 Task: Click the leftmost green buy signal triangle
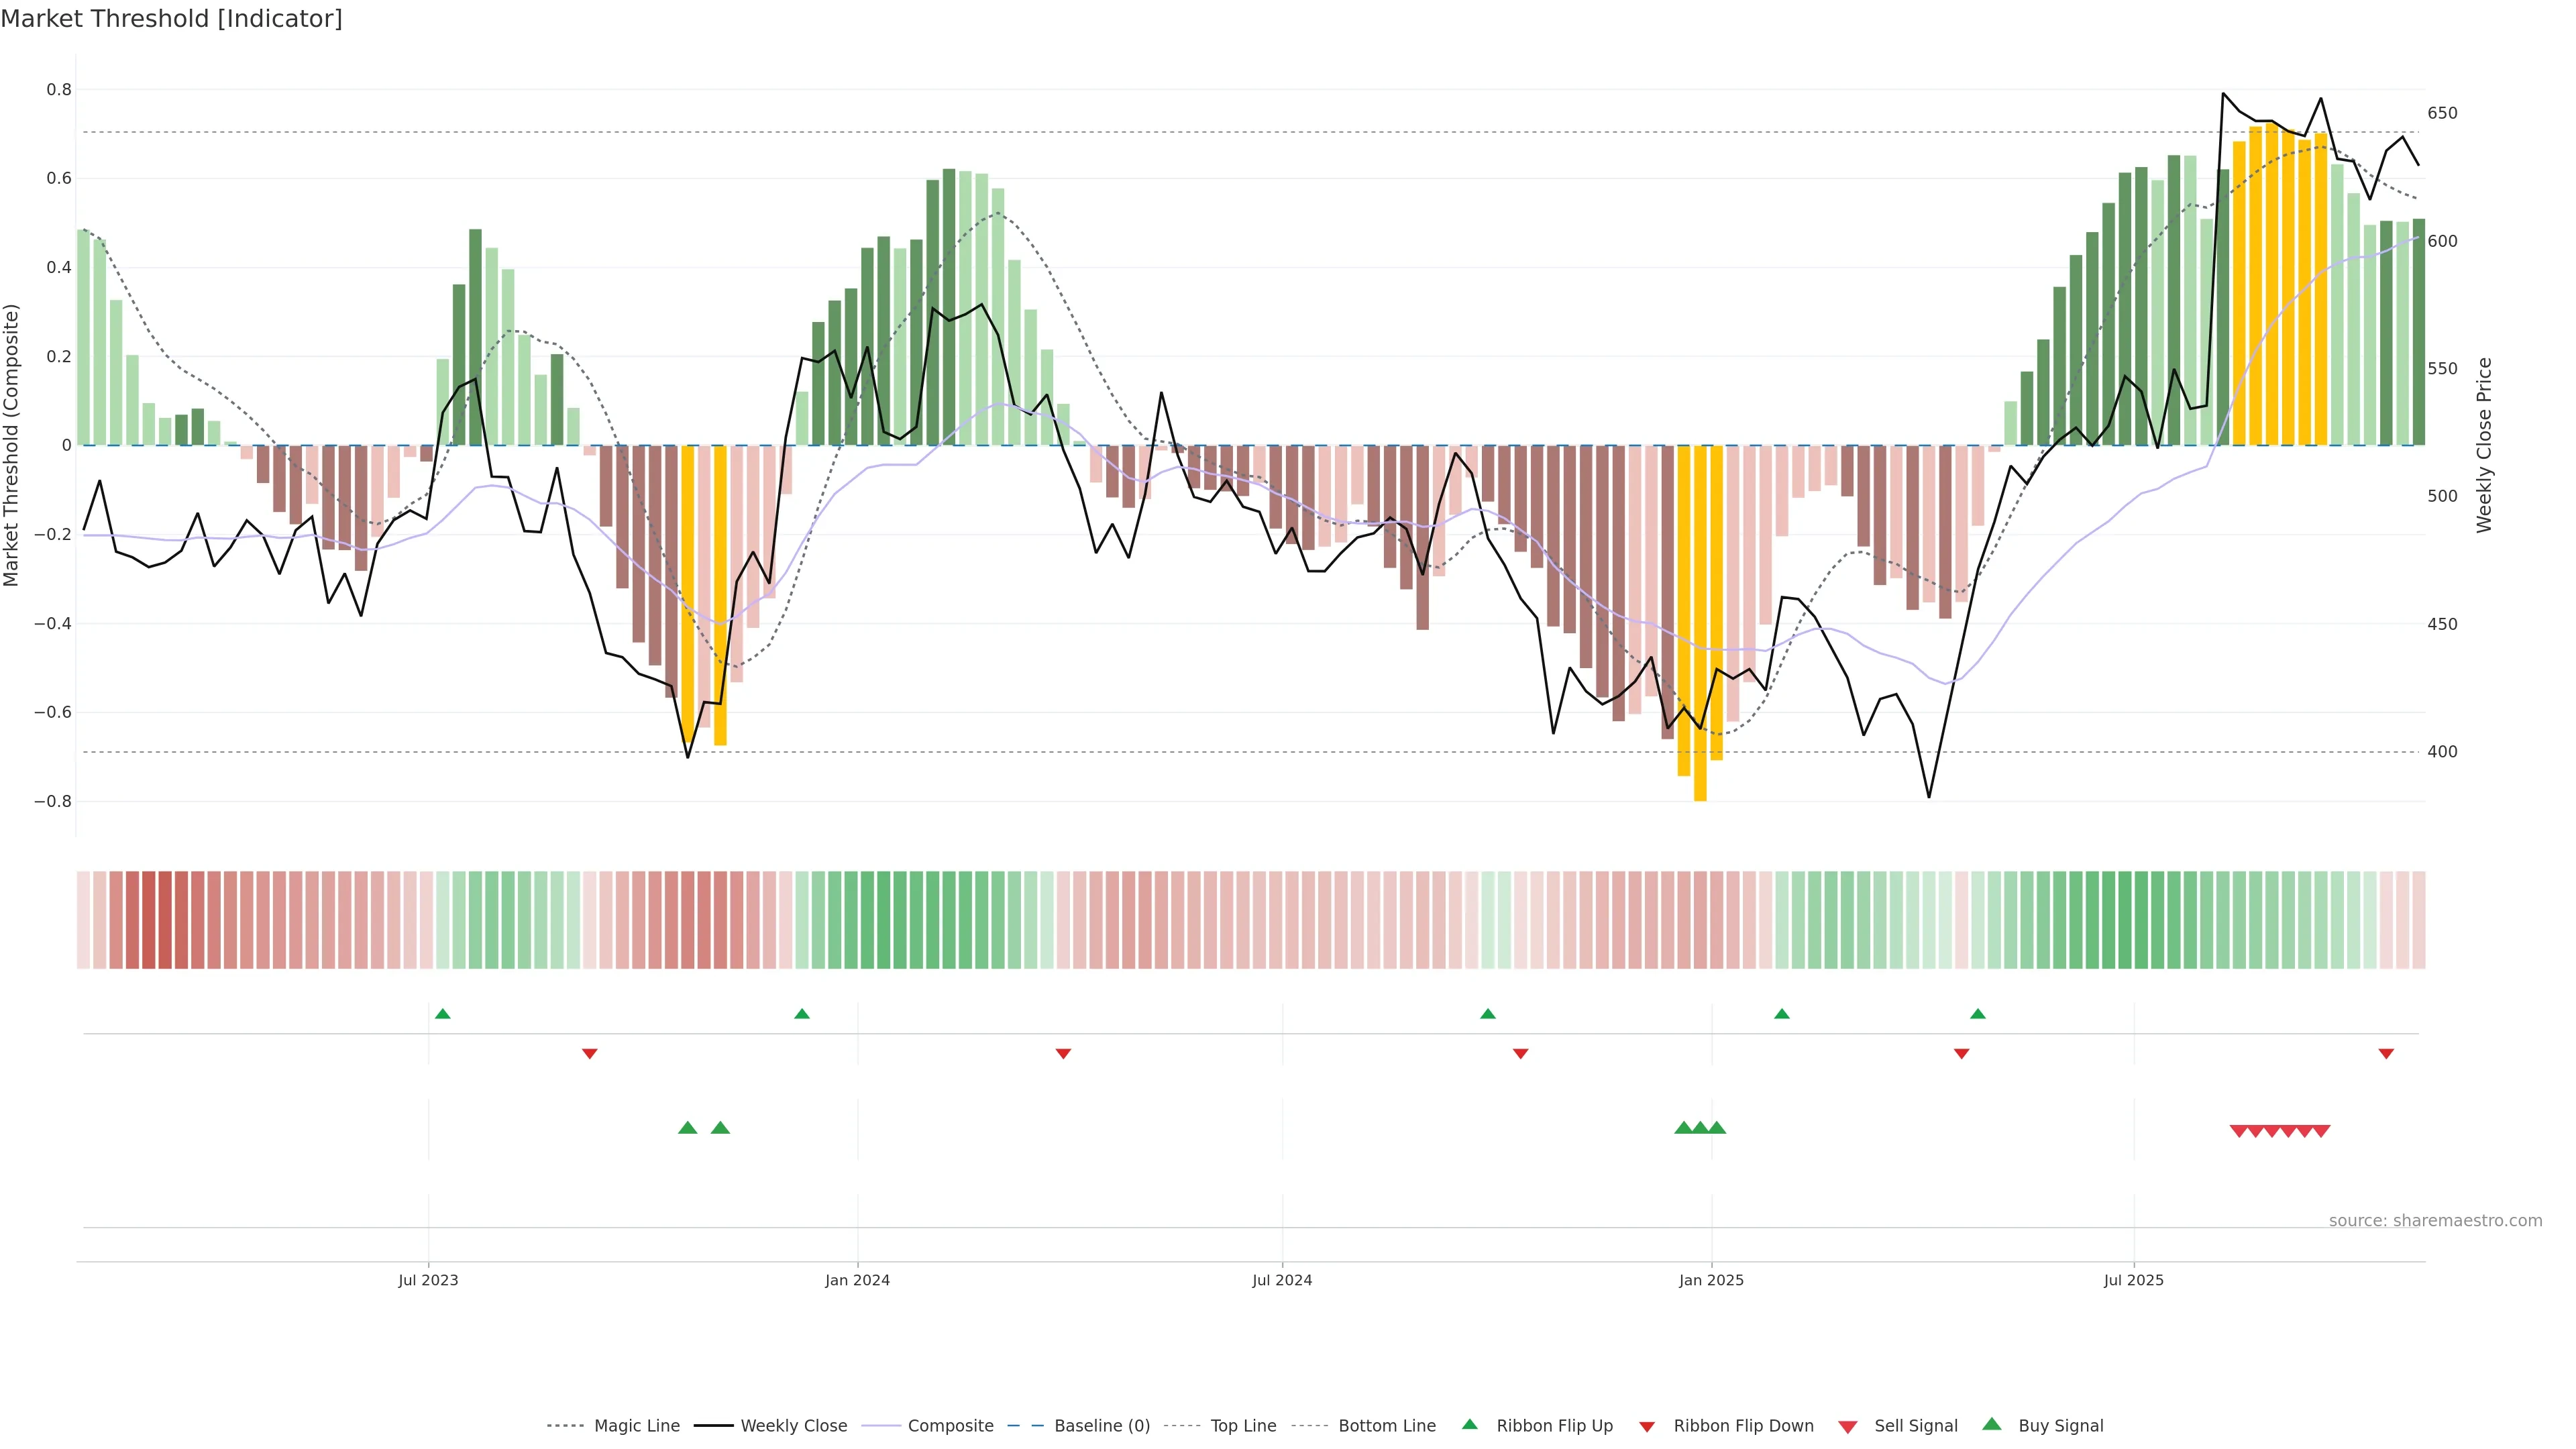[x=687, y=1128]
